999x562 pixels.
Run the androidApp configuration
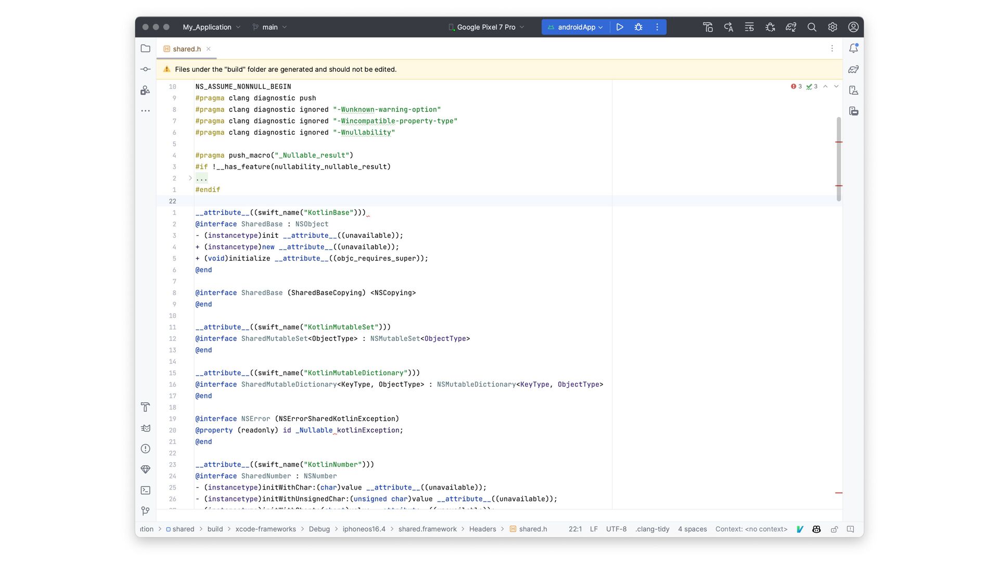tap(620, 27)
